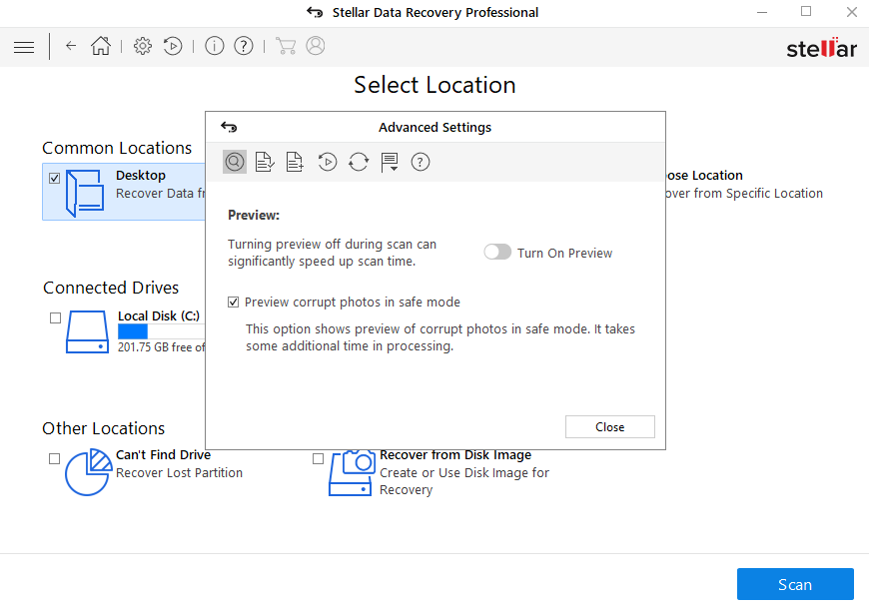Click the 'Turn On Preview' label
The image size is (869, 613).
click(x=564, y=253)
